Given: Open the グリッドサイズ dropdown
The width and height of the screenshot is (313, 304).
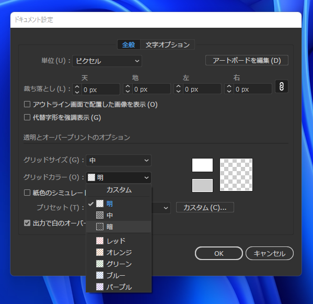Looking at the screenshot, I should click(119, 160).
